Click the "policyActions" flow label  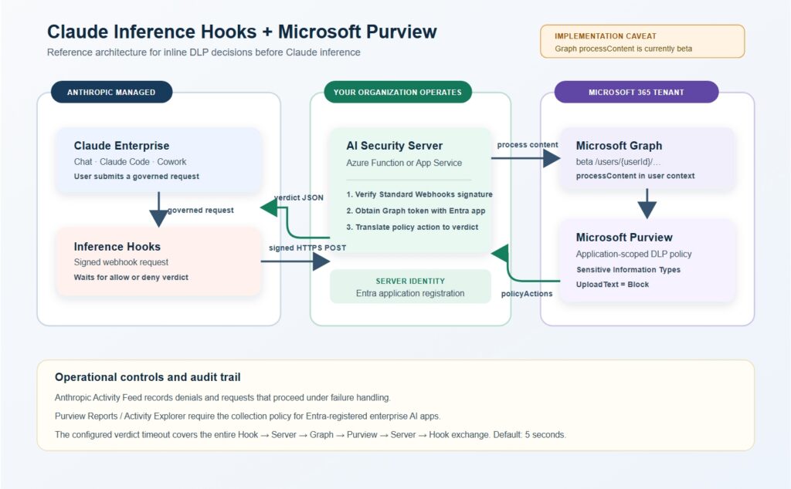(x=527, y=294)
